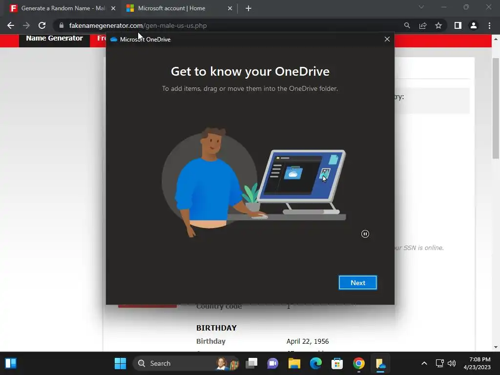Viewport: 500px width, 375px height.
Task: Close the Microsoft account tab
Action: coord(230,8)
